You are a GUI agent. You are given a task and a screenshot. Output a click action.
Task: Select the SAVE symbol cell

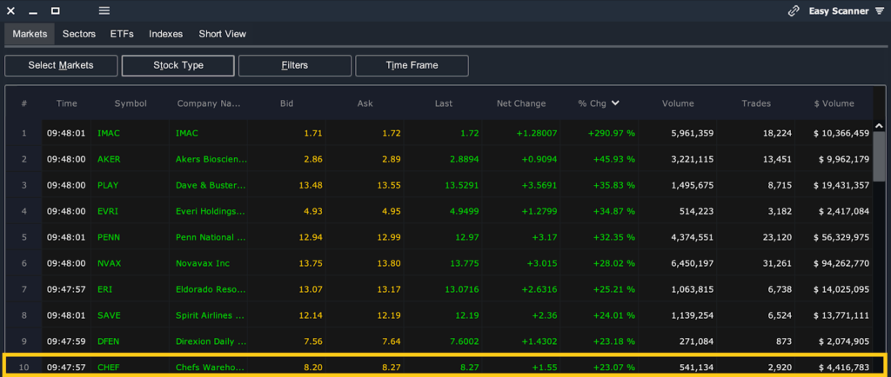(109, 315)
